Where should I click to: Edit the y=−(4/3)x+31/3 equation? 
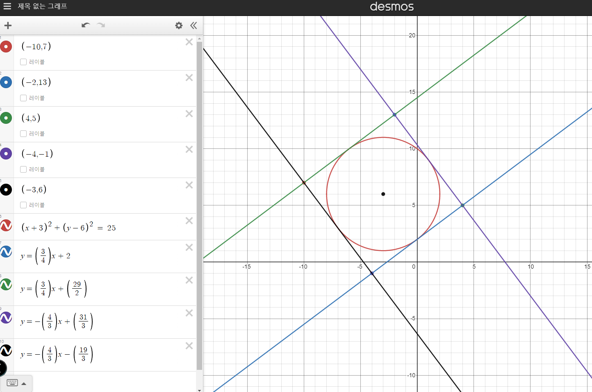pyautogui.click(x=57, y=321)
